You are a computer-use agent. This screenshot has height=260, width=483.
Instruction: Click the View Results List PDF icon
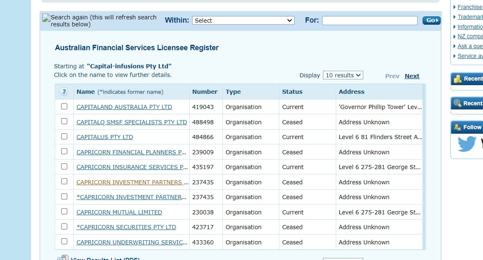(63, 258)
